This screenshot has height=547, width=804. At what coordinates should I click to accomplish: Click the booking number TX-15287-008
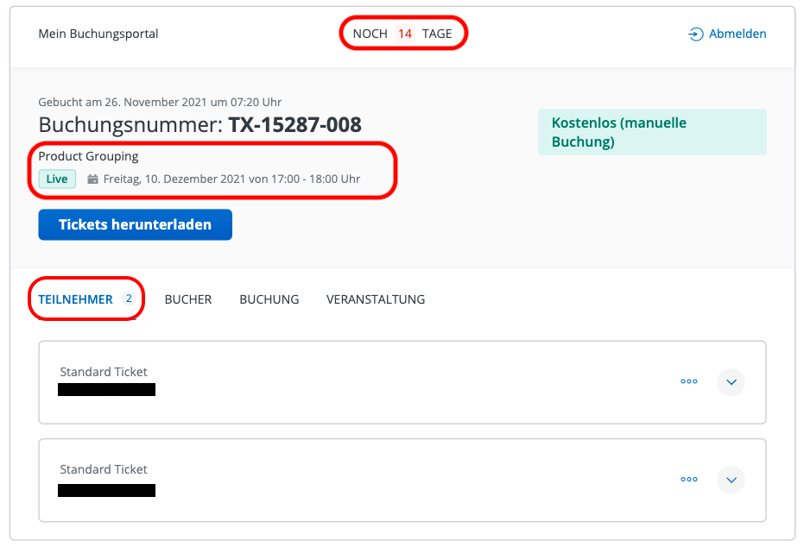pyautogui.click(x=294, y=125)
